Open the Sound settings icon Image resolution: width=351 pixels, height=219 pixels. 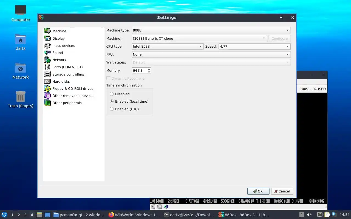47,53
